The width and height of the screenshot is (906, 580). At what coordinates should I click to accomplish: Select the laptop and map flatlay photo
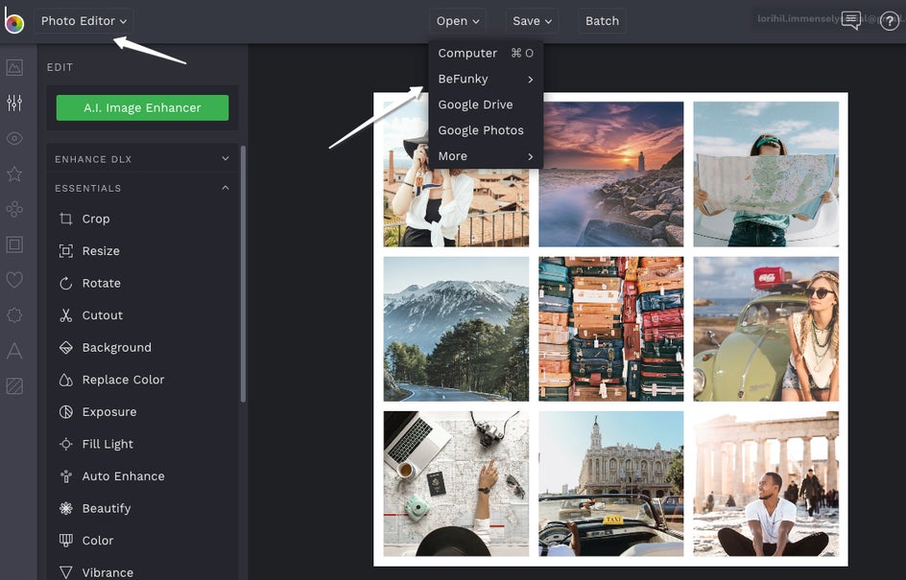[456, 483]
